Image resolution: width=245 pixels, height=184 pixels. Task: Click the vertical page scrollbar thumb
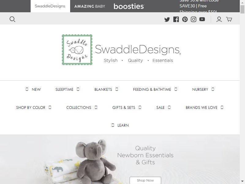tap(243, 10)
